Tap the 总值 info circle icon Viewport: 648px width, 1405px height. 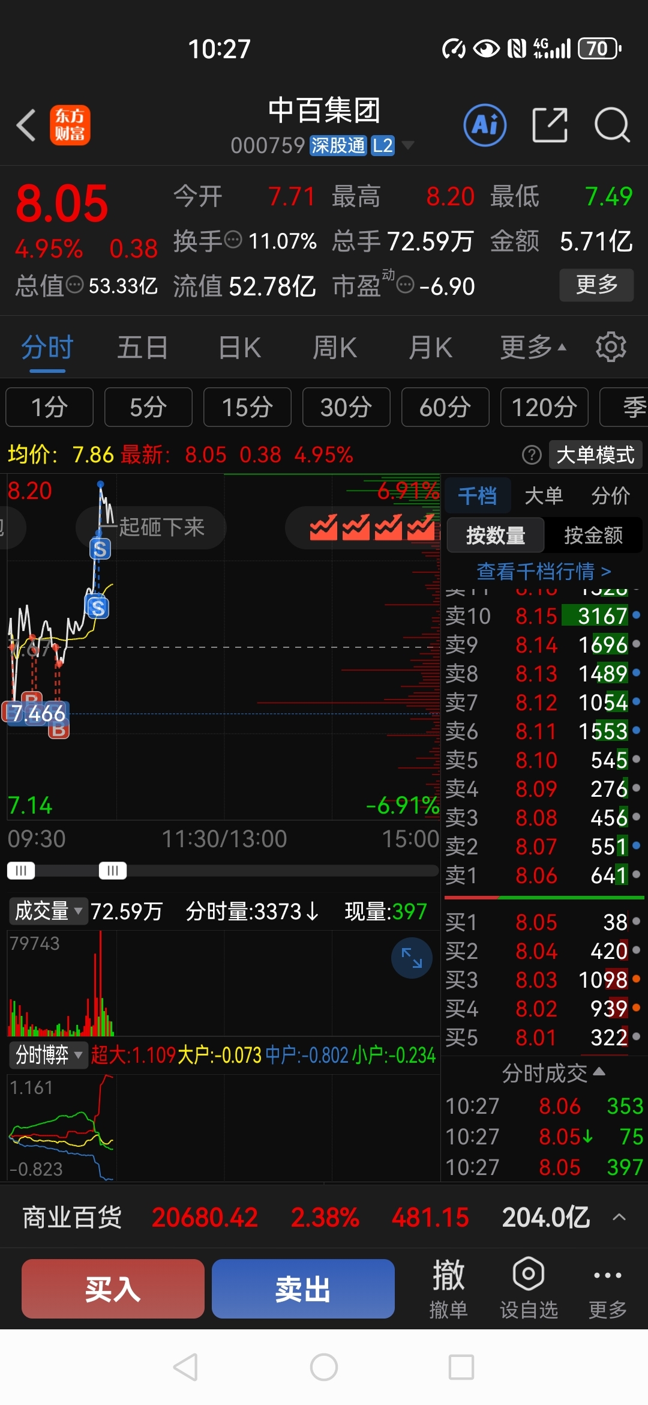[x=74, y=285]
